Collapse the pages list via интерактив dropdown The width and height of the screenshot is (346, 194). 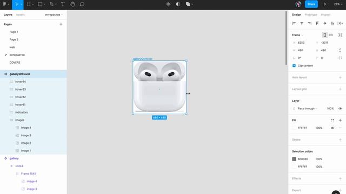coord(54,15)
